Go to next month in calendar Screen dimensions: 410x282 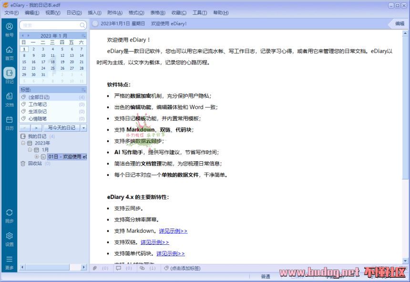pyautogui.click(x=28, y=36)
